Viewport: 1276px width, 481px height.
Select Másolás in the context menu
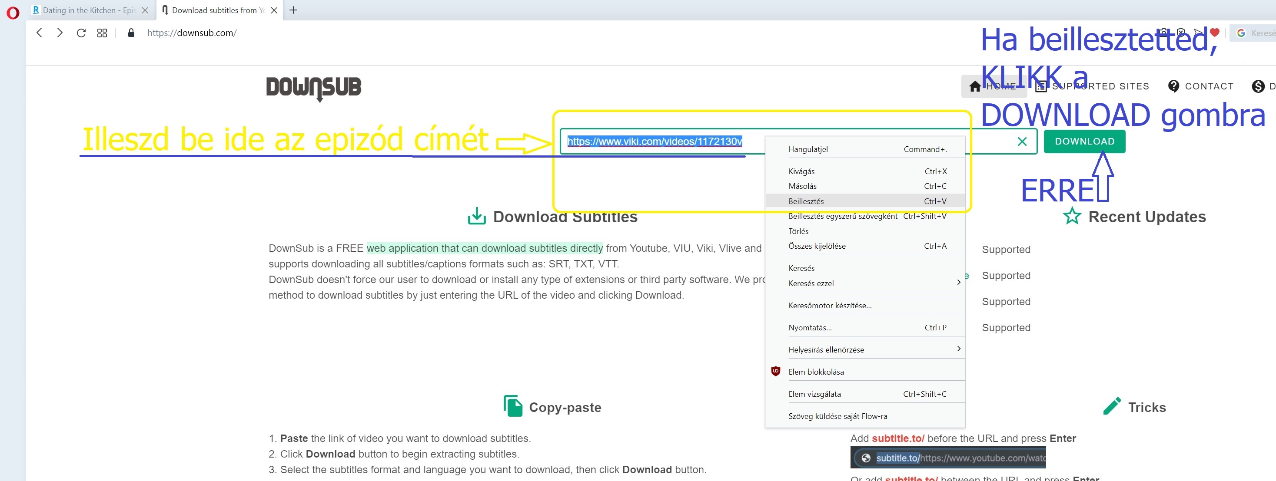(865, 186)
